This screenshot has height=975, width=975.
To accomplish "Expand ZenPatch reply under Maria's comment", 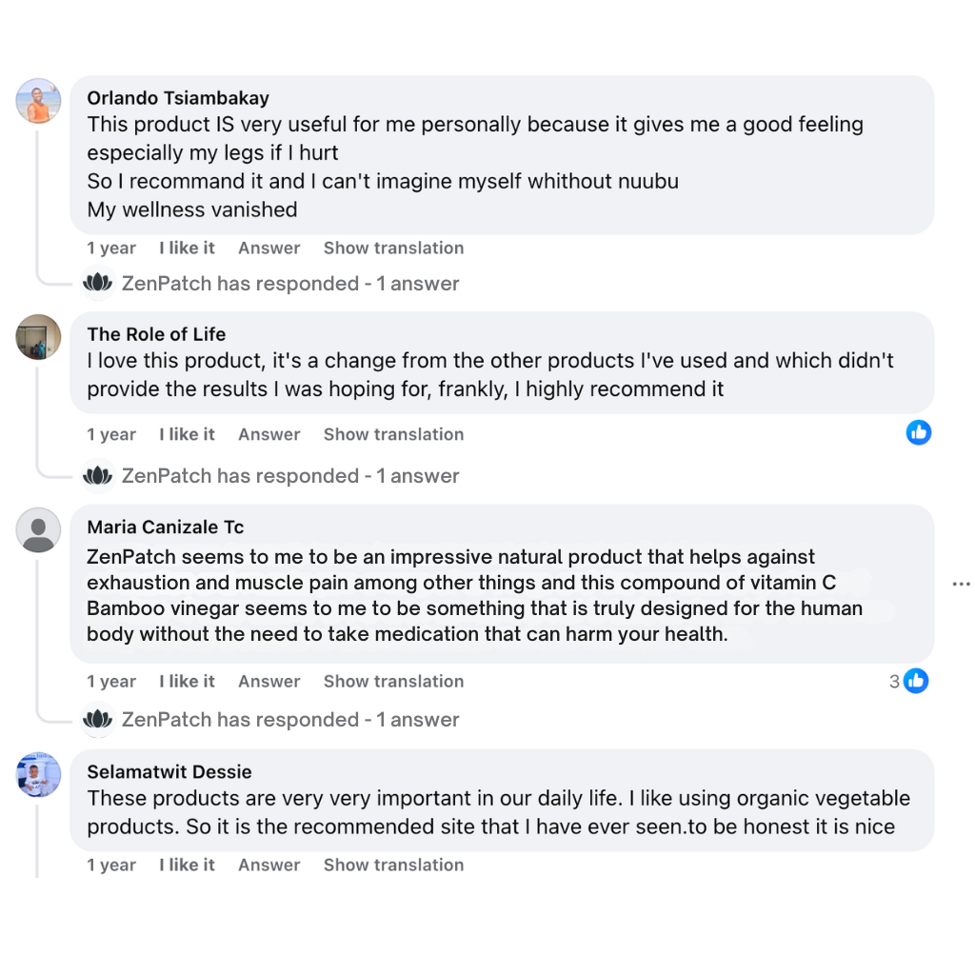I will coord(290,720).
